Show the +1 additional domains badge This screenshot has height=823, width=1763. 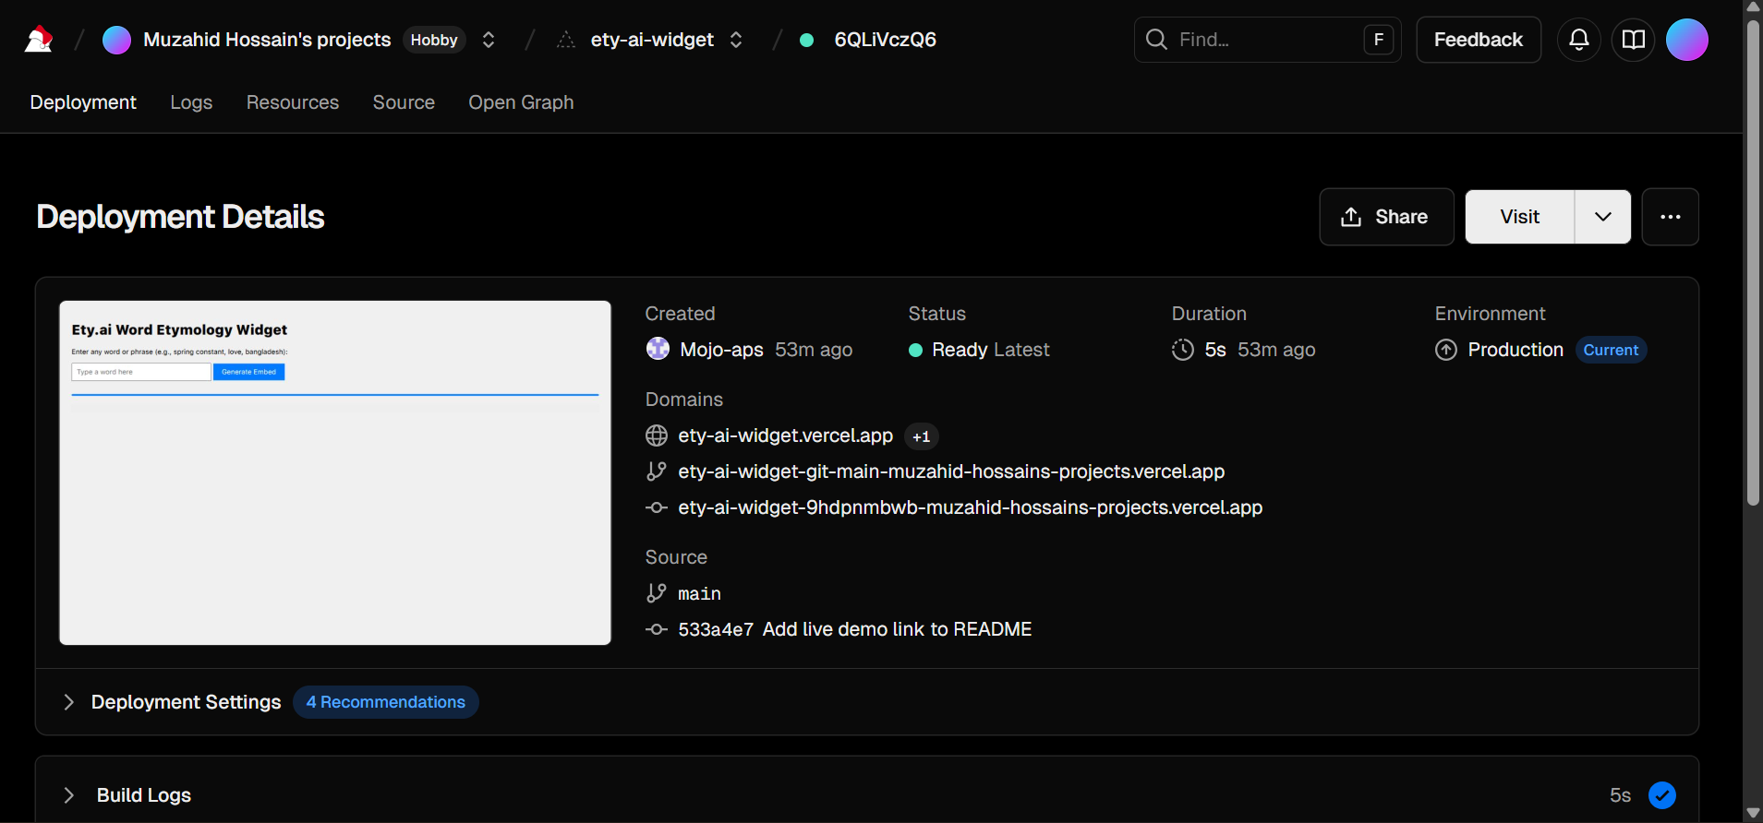[921, 436]
